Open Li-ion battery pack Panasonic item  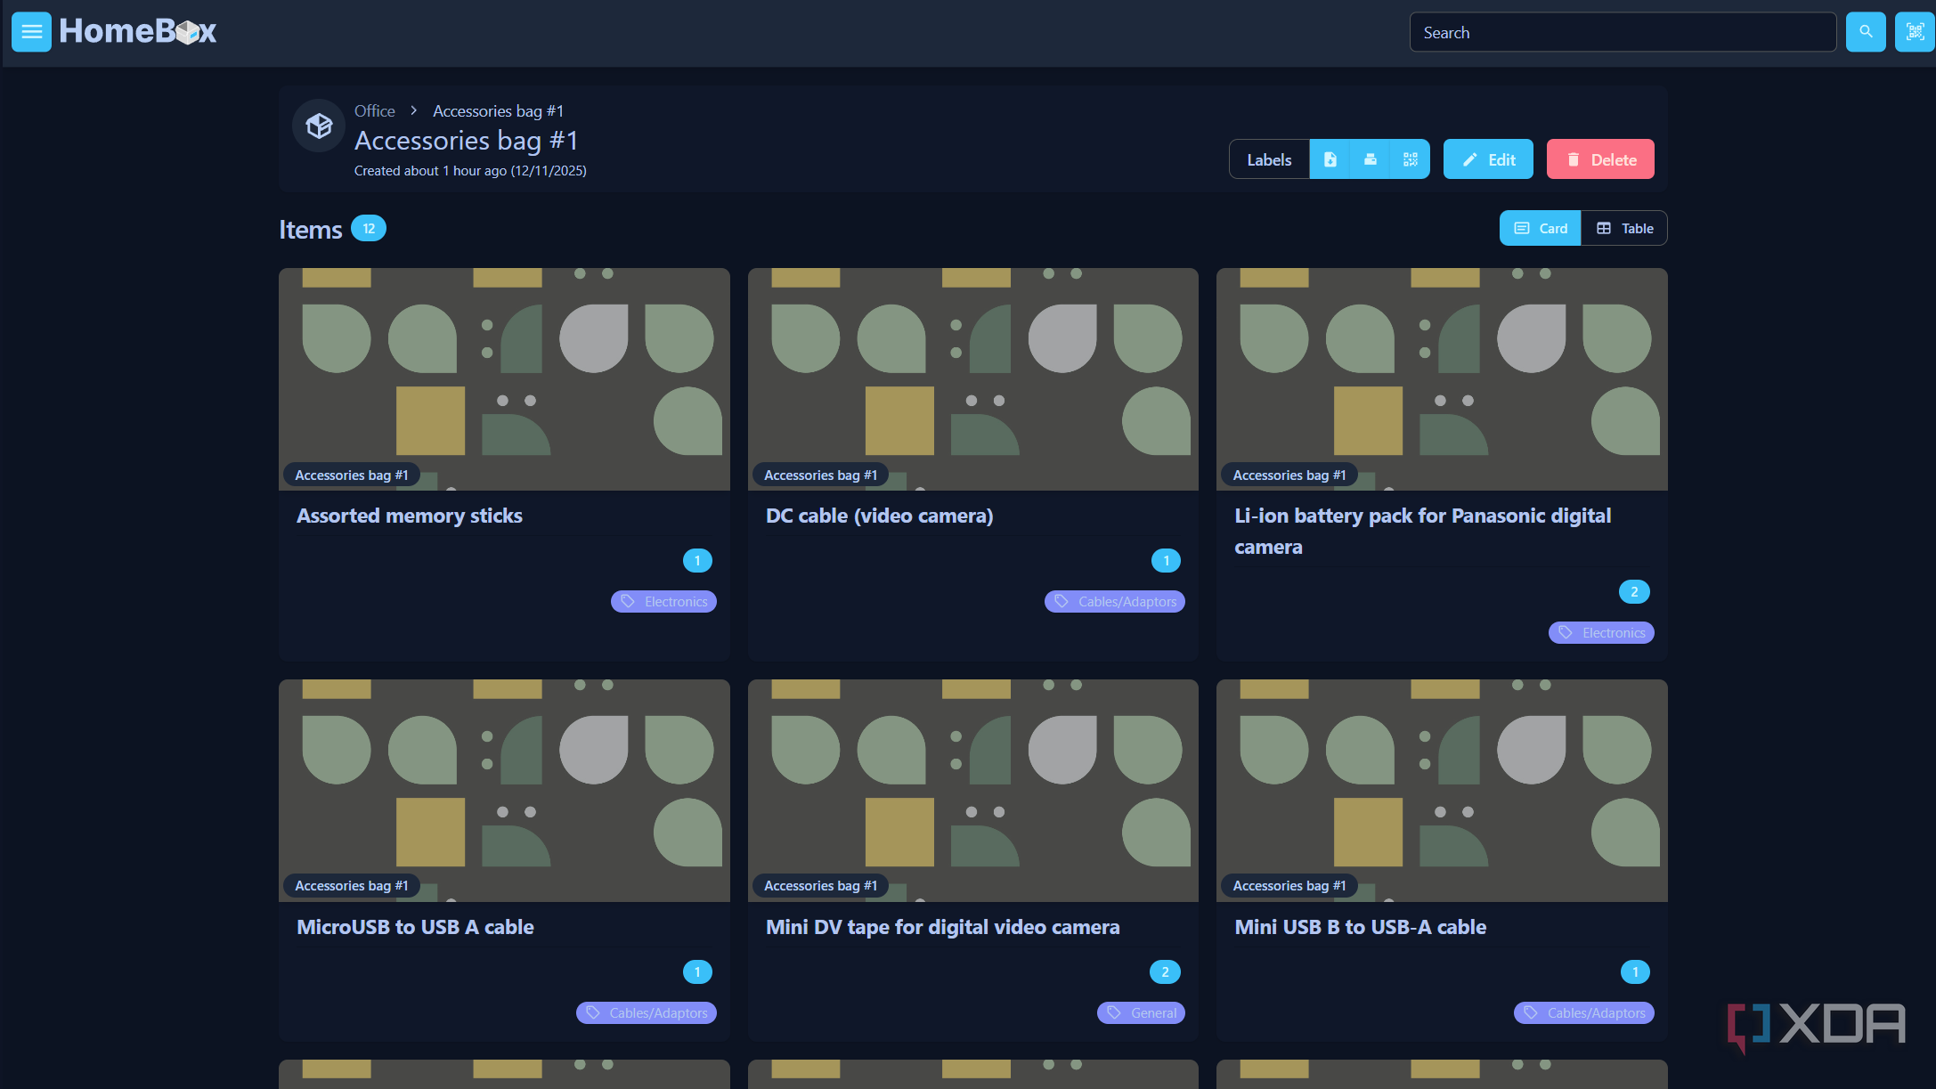(1422, 531)
